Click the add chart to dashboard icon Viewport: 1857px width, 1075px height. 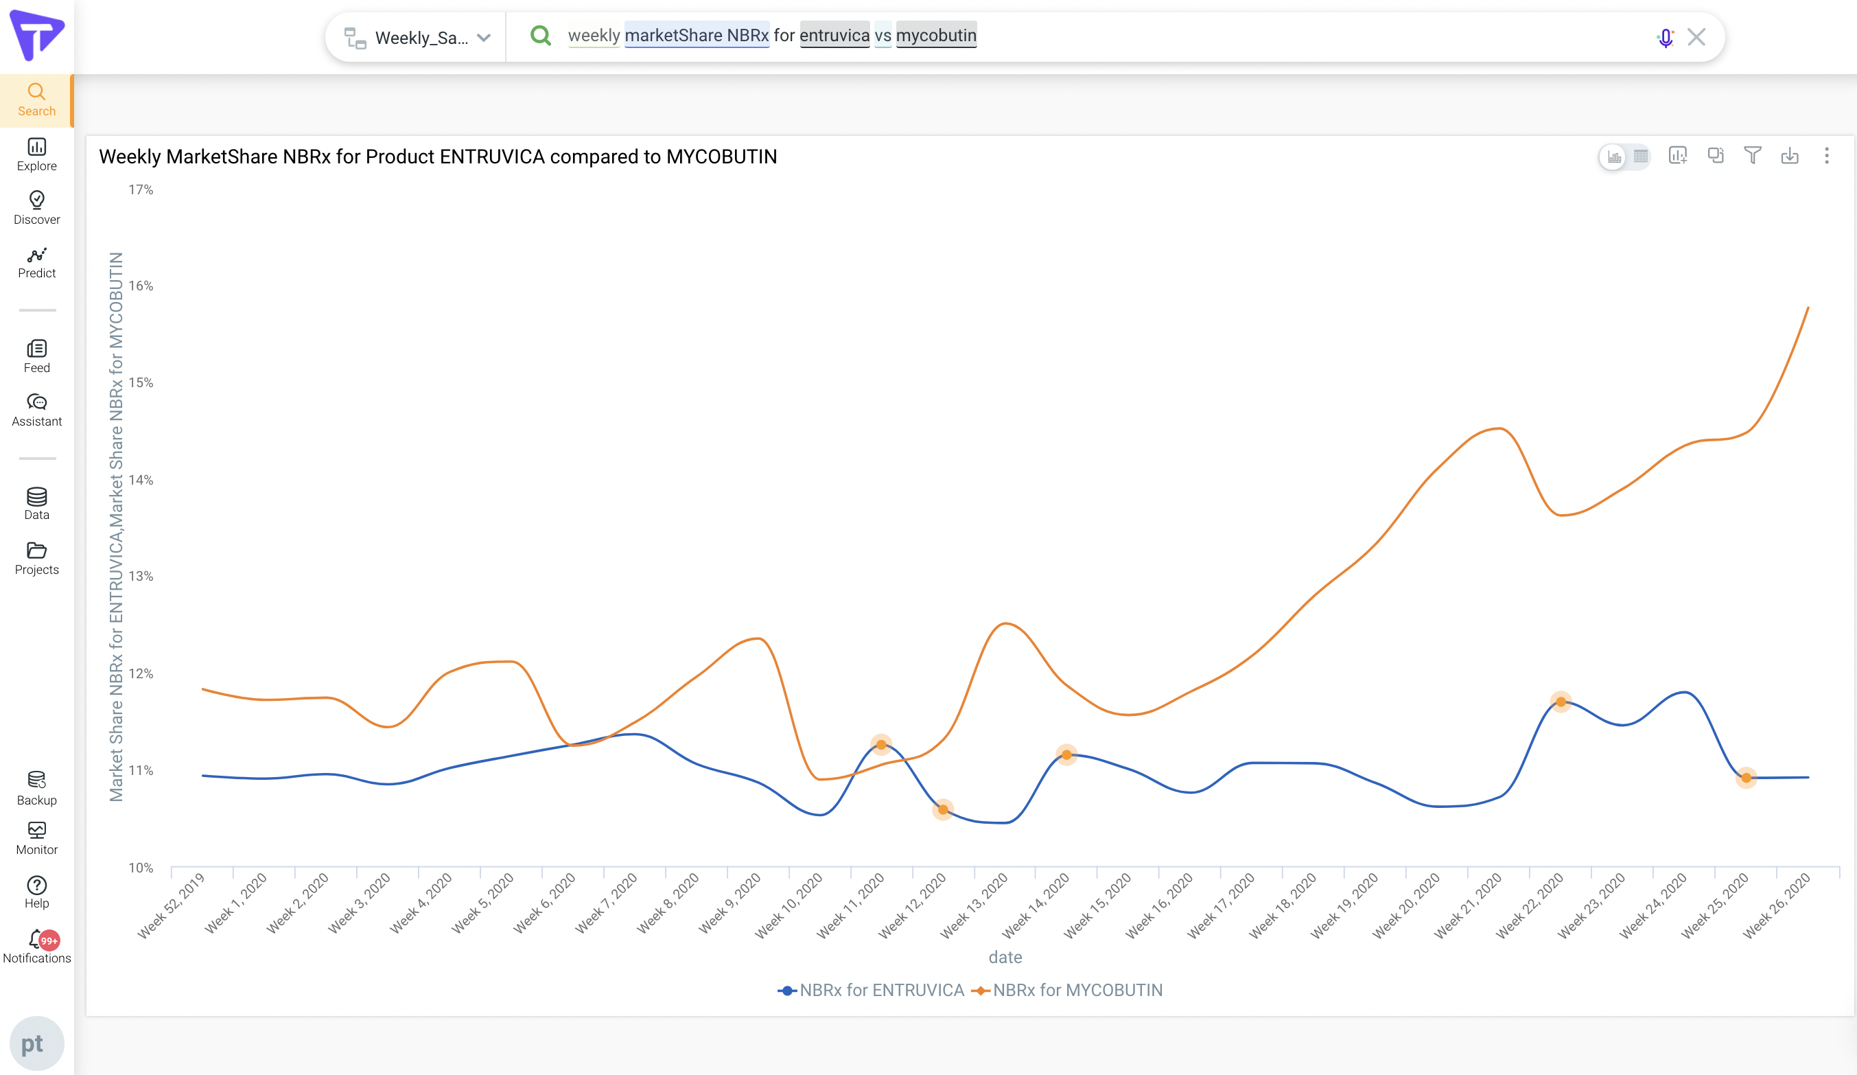click(1678, 156)
